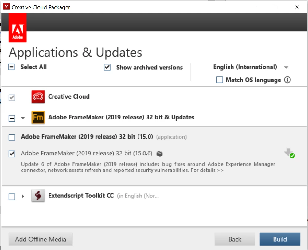308x250 pixels.
Task: Click the FrameMaker Fm app icon
Action: pyautogui.click(x=38, y=117)
